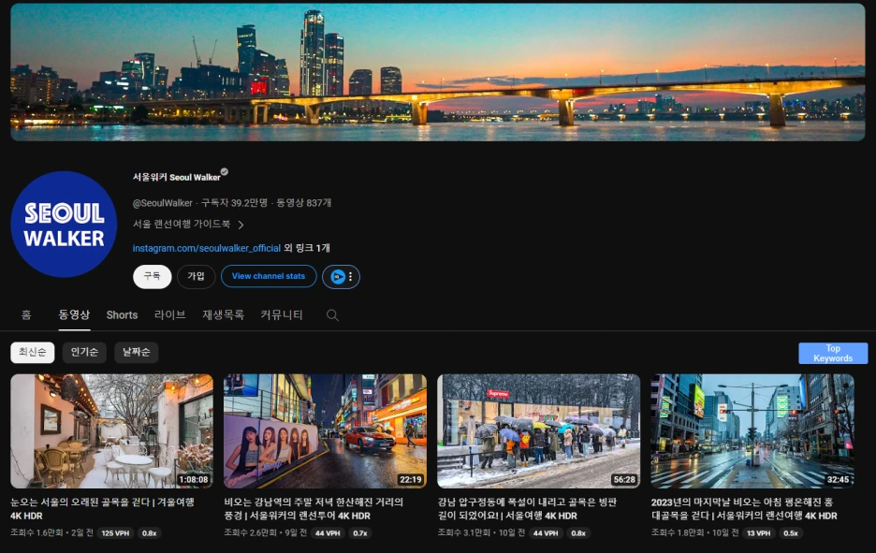Click the 56:28 duration label
Viewport: 876px width, 553px height.
pyautogui.click(x=624, y=479)
